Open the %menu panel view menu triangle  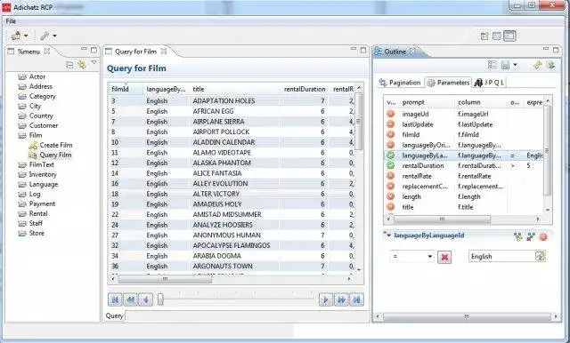pyautogui.click(x=94, y=62)
